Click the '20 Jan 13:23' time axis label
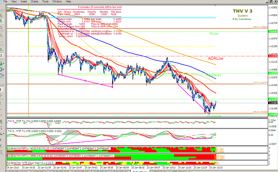Viewport: 278px width, 172px height. coord(216,167)
